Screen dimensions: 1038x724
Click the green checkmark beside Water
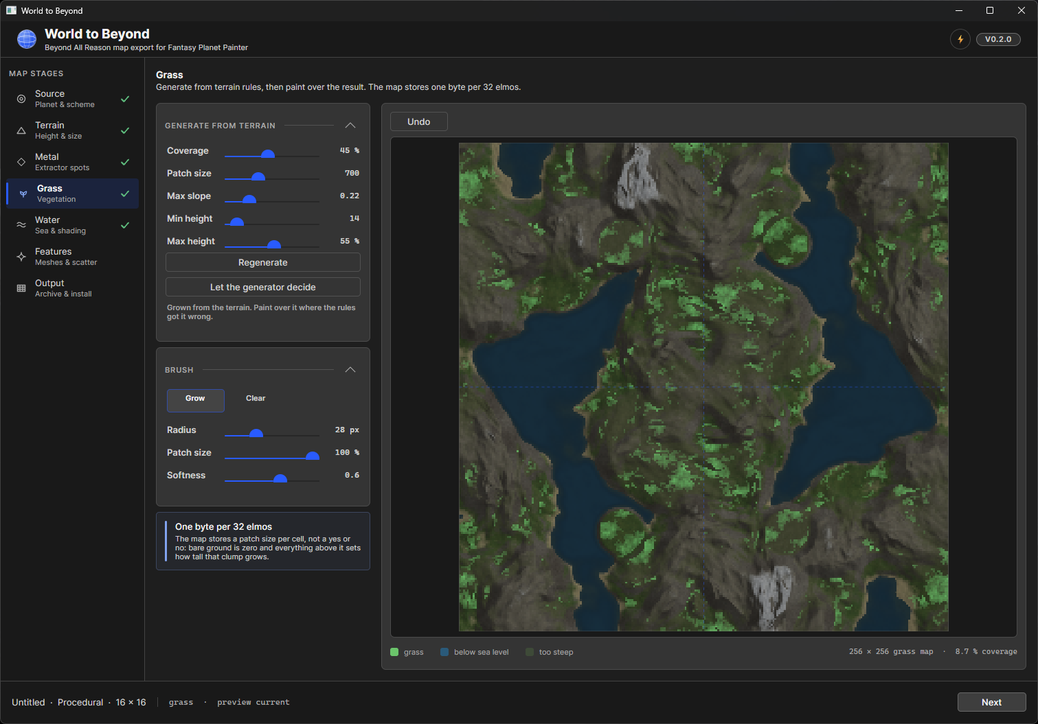click(x=125, y=225)
